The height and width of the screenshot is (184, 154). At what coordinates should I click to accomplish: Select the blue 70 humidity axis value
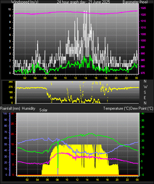6,132
